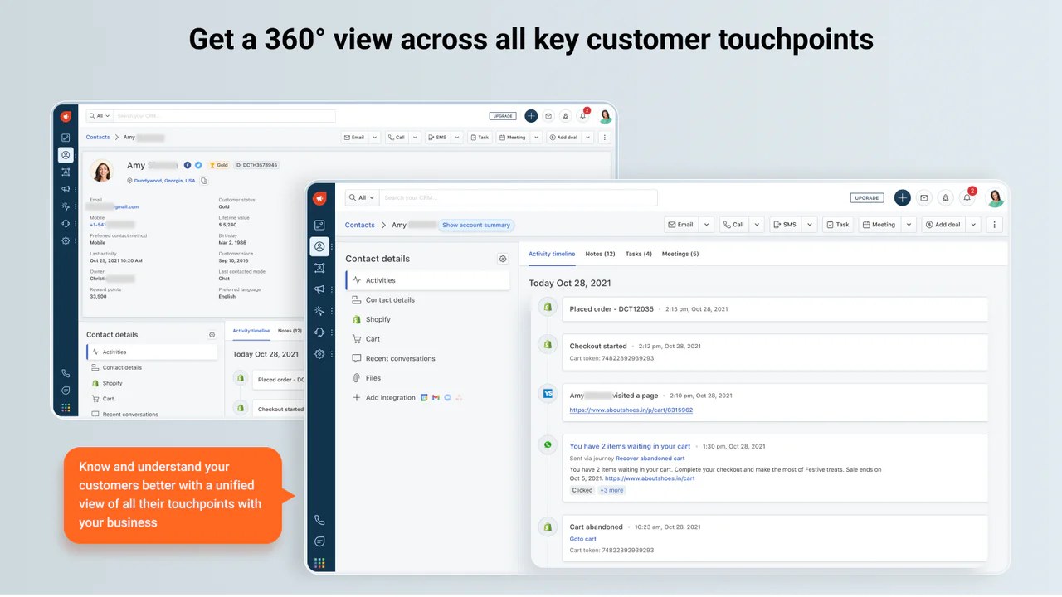The width and height of the screenshot is (1062, 597).
Task: Click the Show account summary button
Action: coord(476,225)
